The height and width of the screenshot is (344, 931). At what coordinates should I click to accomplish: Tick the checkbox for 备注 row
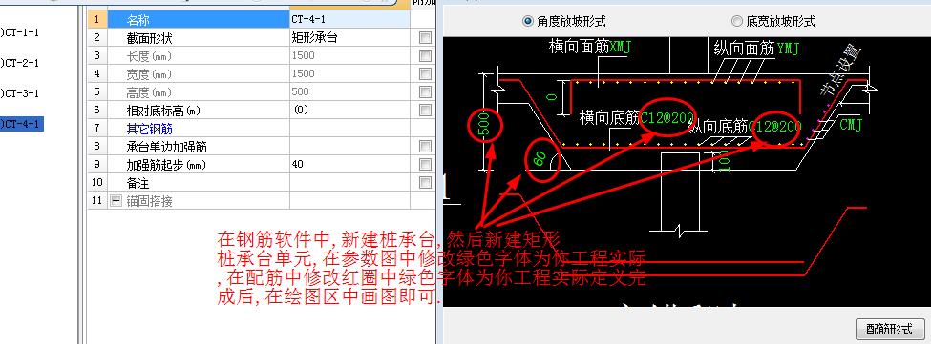(425, 182)
